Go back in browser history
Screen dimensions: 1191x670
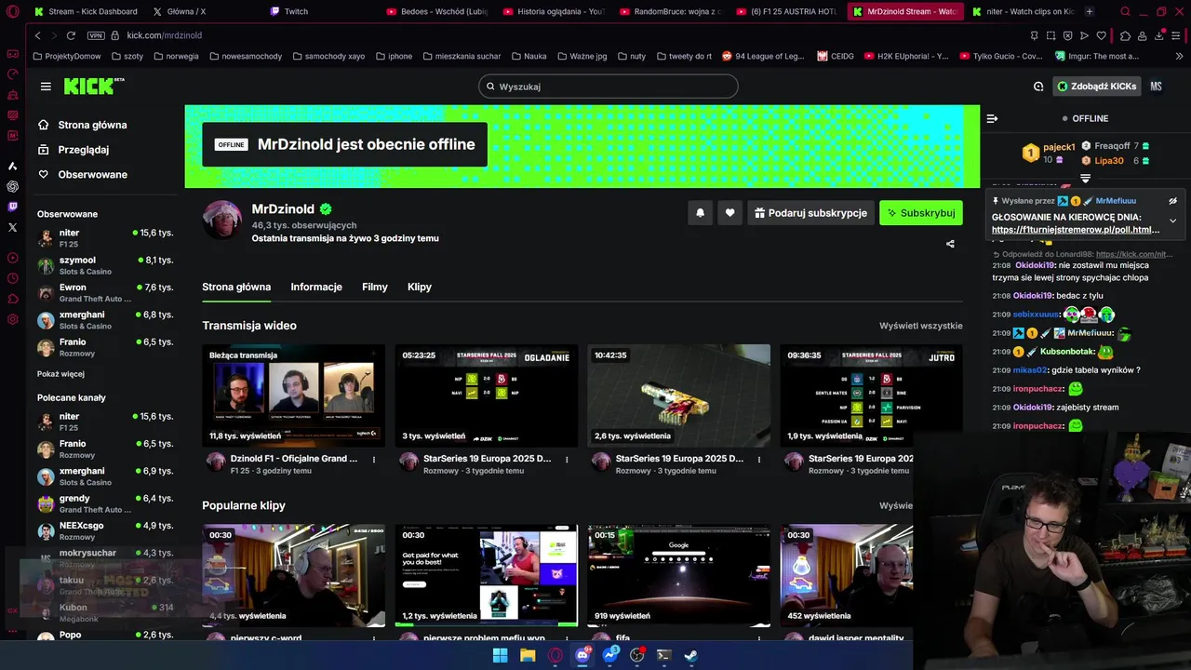click(x=37, y=35)
